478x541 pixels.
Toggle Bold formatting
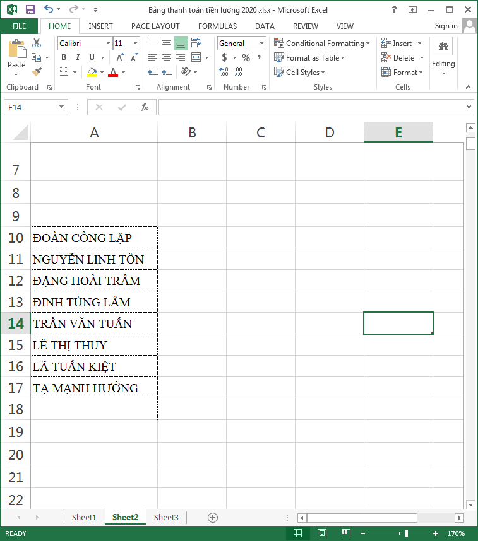click(x=64, y=57)
